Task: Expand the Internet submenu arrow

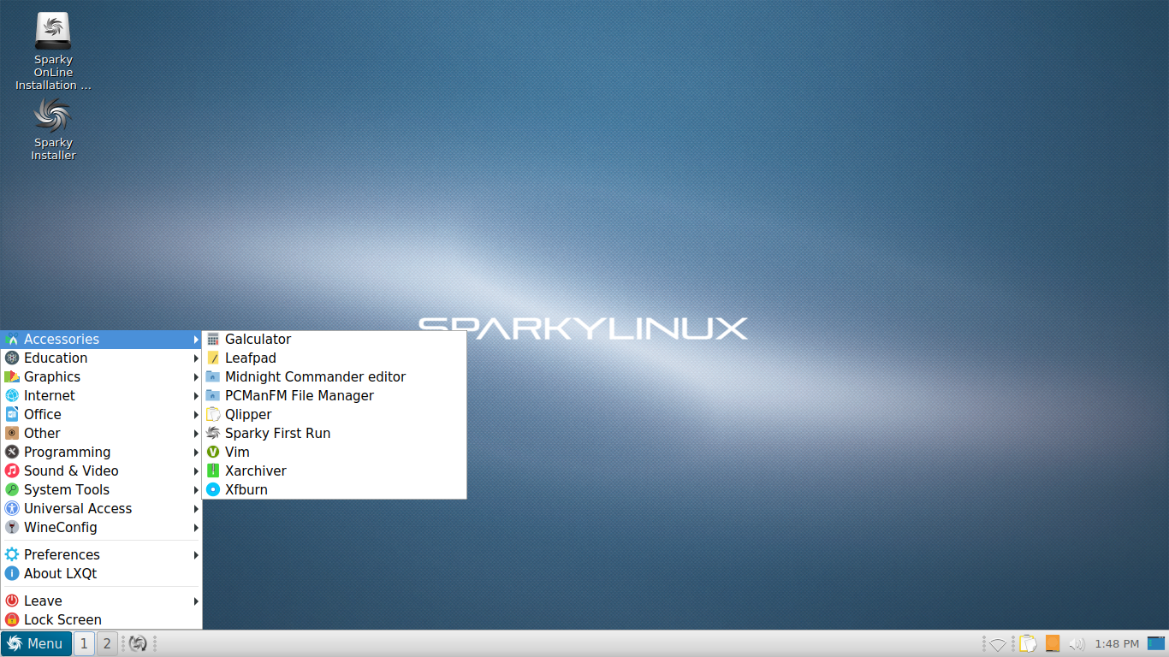Action: (x=196, y=396)
